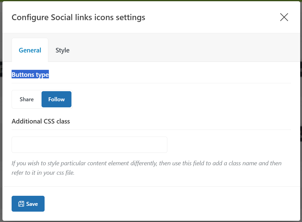Click the empty tab strip right of Style
Screen dimensions: 302x222
coord(183,50)
